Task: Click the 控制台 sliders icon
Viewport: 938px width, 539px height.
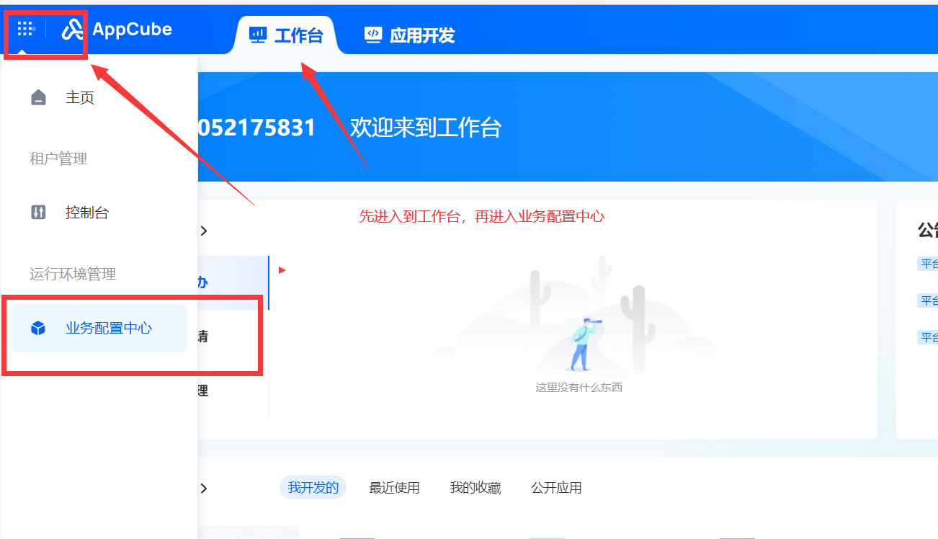Action: 39,213
